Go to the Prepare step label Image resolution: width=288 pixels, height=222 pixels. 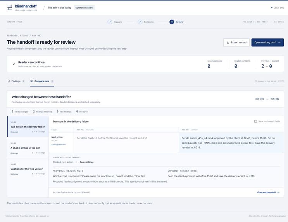click(x=118, y=22)
